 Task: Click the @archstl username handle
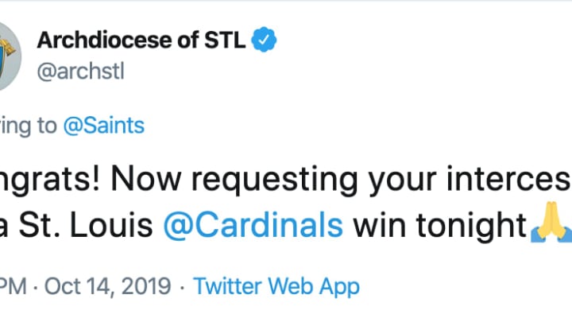coord(81,72)
